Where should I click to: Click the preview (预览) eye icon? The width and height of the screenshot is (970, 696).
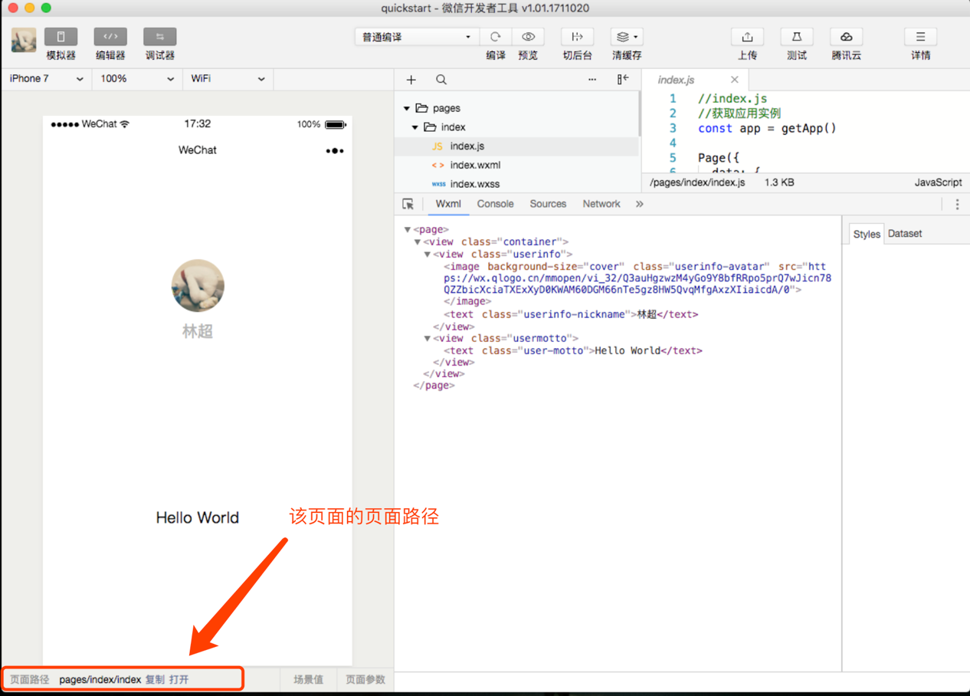click(528, 37)
